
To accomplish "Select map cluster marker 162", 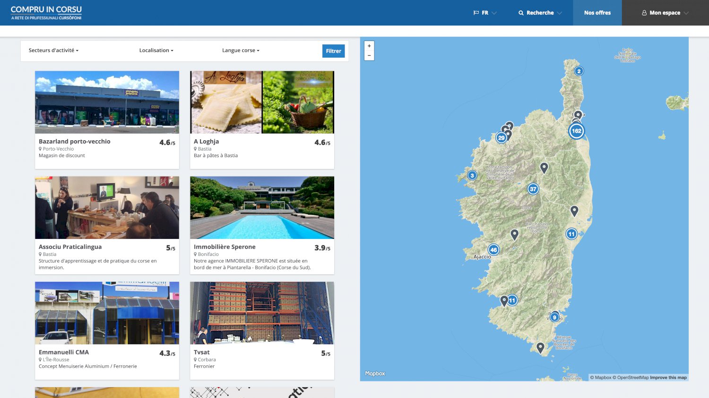I will [x=576, y=131].
